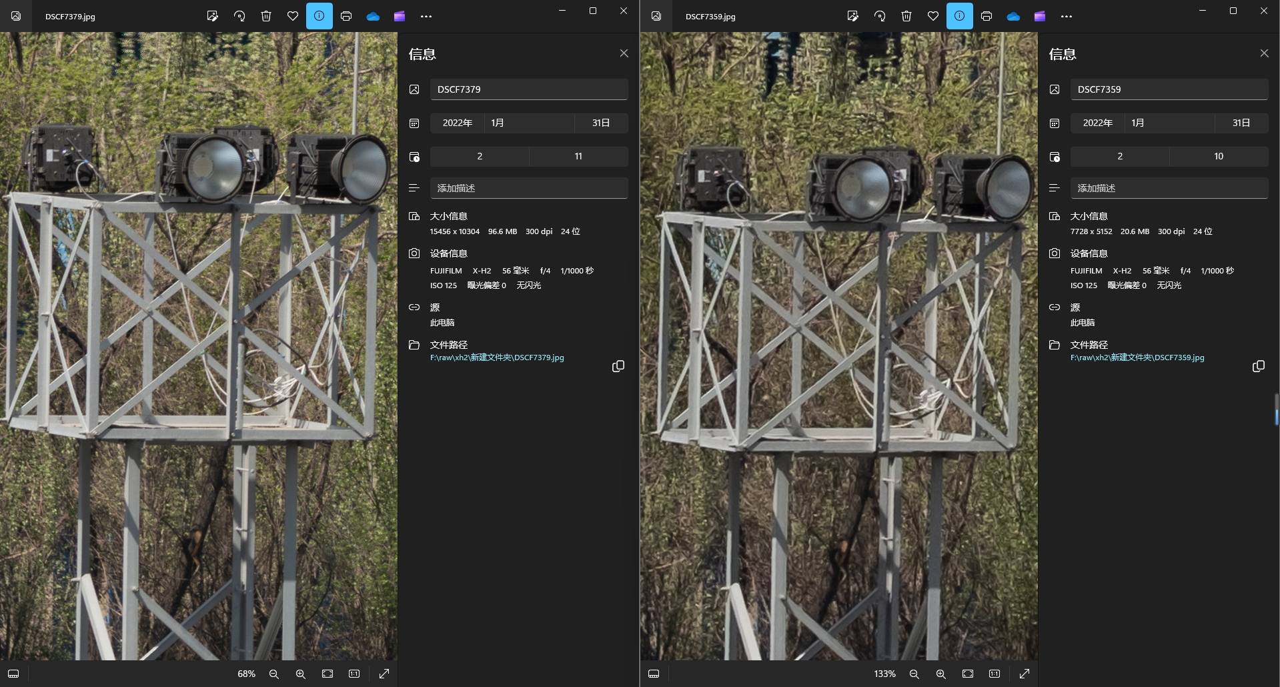Open the F:\raw\xh2 DSCF7379.jpg file path link
Screen dimensions: 1280x687
click(497, 358)
